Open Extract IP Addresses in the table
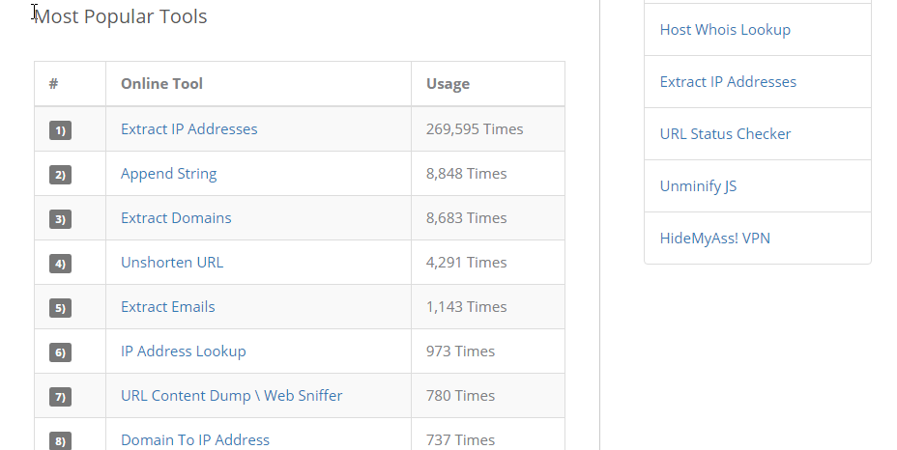The width and height of the screenshot is (897, 450). tap(188, 129)
